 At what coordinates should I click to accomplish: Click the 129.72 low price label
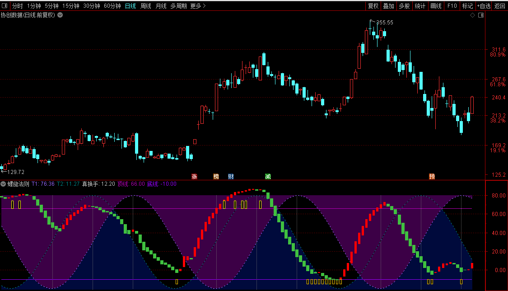[x=16, y=172]
